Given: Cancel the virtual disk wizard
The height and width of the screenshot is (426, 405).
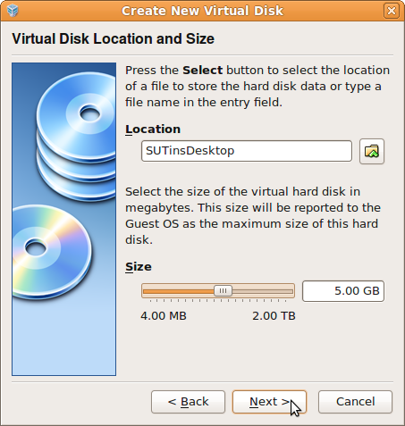Looking at the screenshot, I should point(355,402).
